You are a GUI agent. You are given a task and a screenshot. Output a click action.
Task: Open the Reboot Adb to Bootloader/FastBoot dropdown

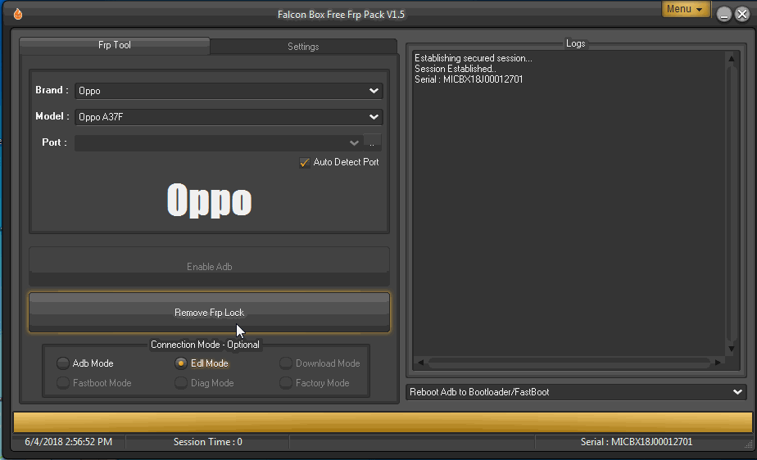point(576,392)
